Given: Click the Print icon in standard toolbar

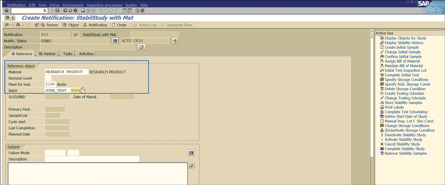Looking at the screenshot, I should [83, 10].
